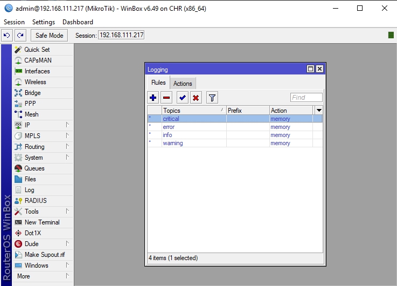Image resolution: width=397 pixels, height=286 pixels.
Task: Click the Windows sidebar icon
Action: pos(18,265)
